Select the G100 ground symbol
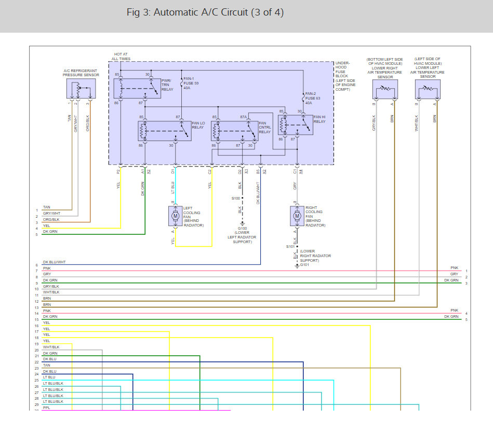The width and height of the screenshot is (493, 422). pyautogui.click(x=243, y=223)
